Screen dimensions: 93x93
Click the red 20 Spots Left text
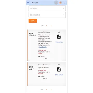pos(42,70)
